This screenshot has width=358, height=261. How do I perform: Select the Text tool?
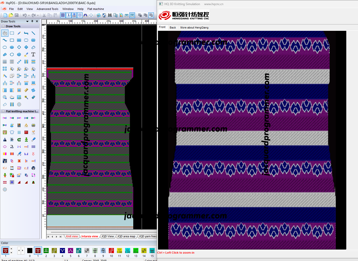point(33,54)
